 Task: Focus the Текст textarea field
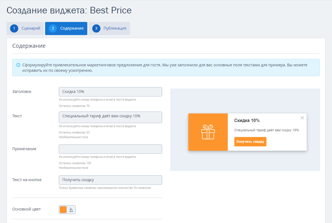[110, 117]
